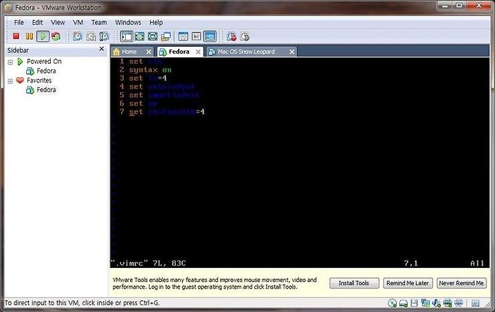The width and height of the screenshot is (495, 312).
Task: Click the Home tab's house icon
Action: (116, 52)
